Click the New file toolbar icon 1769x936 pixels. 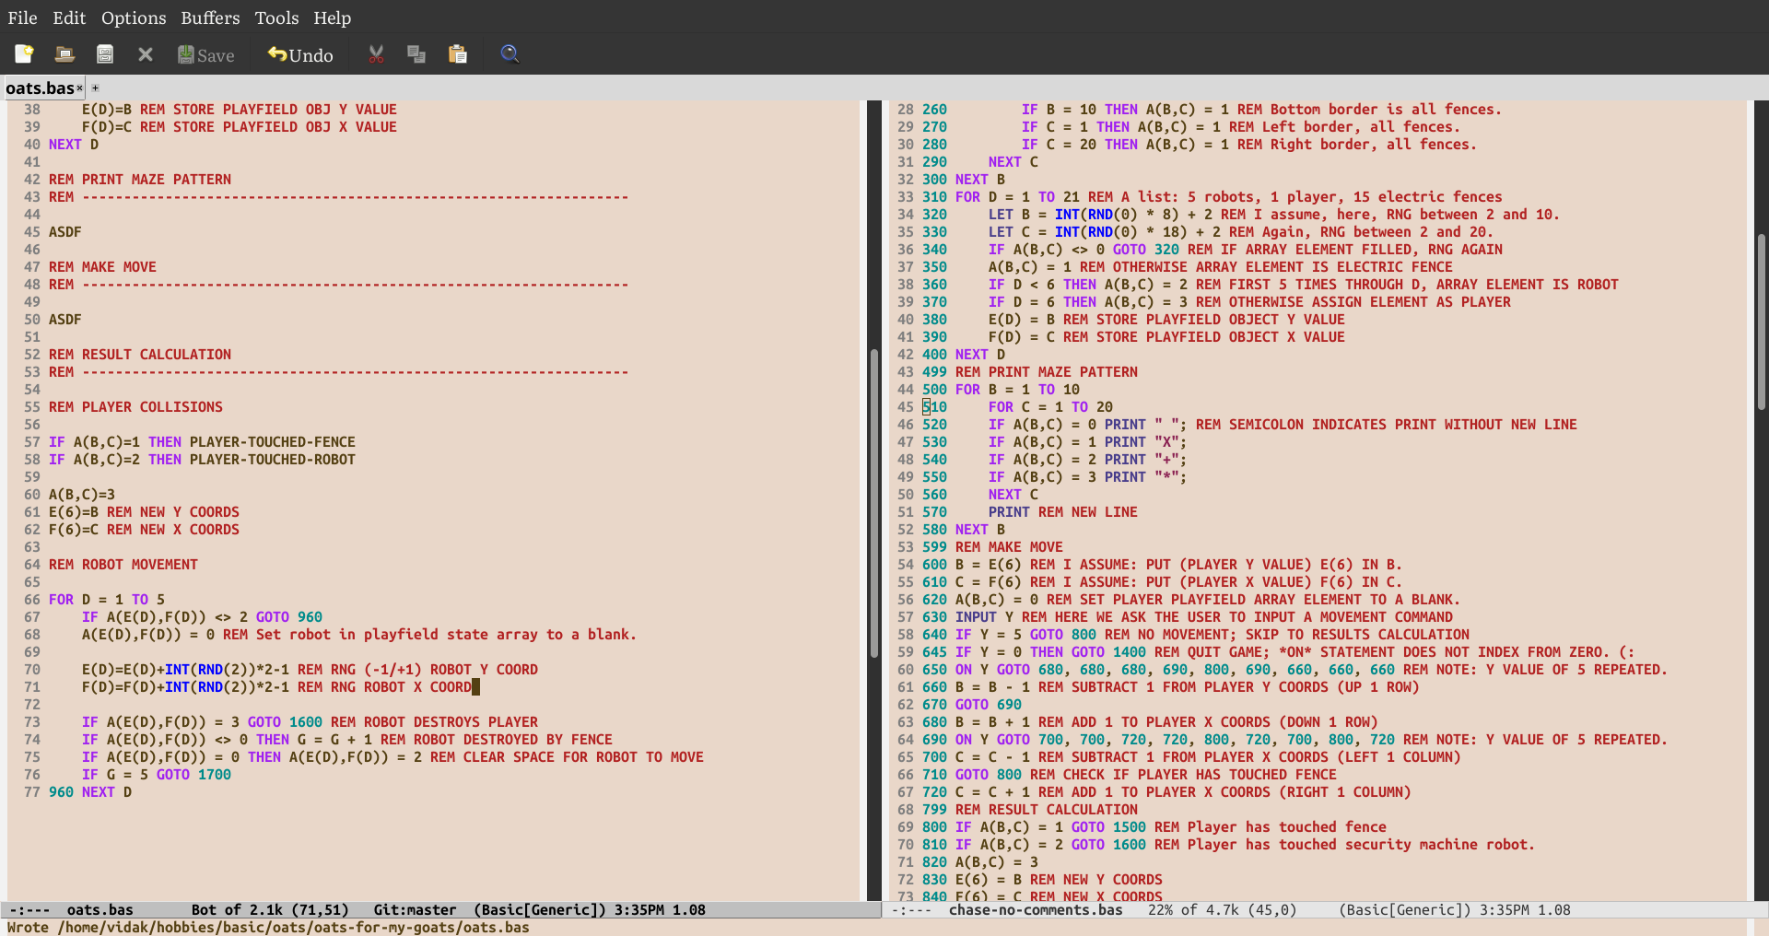click(x=24, y=54)
